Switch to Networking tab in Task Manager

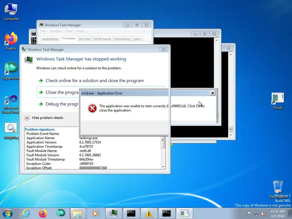pyautogui.click(x=122, y=39)
